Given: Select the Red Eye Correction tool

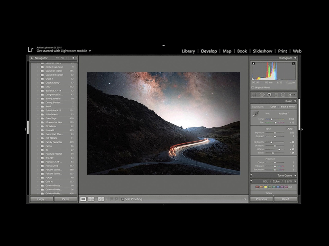Looking at the screenshot, I should click(269, 95).
